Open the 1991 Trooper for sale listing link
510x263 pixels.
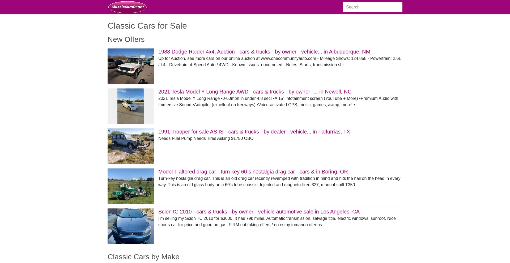(254, 132)
